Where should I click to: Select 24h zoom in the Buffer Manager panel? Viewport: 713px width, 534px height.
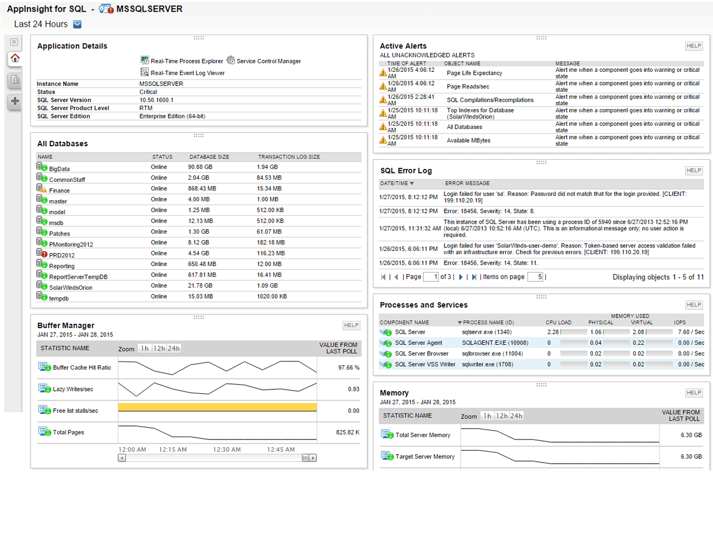pos(173,348)
